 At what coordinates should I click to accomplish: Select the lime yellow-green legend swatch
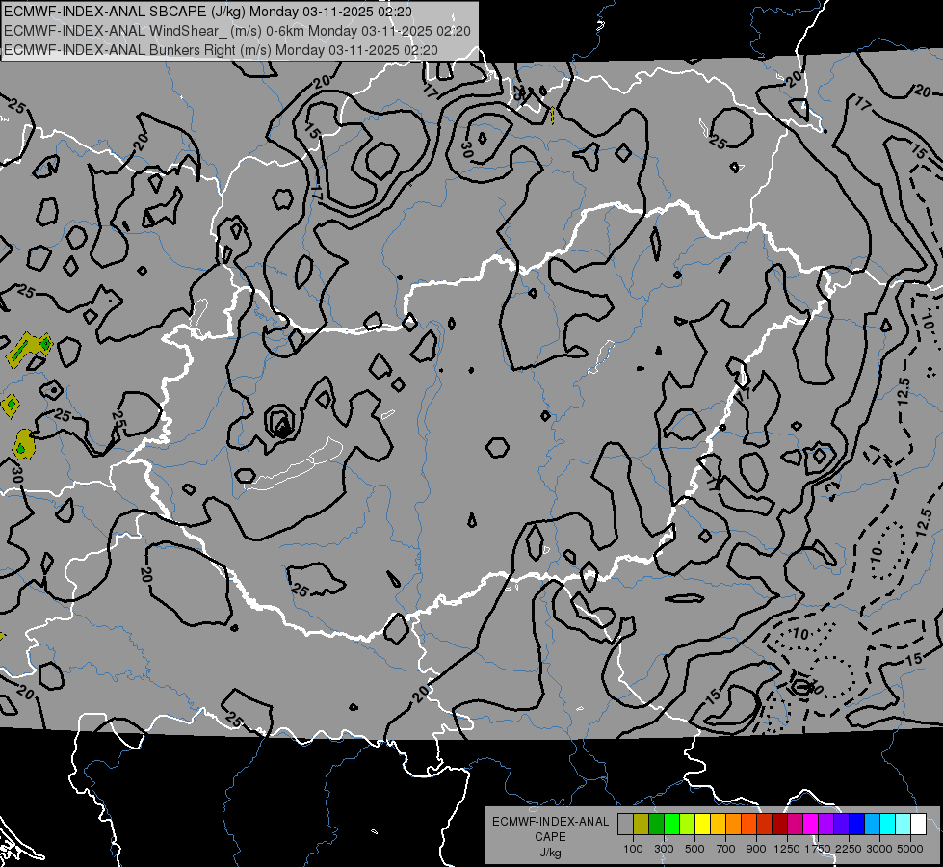687,824
